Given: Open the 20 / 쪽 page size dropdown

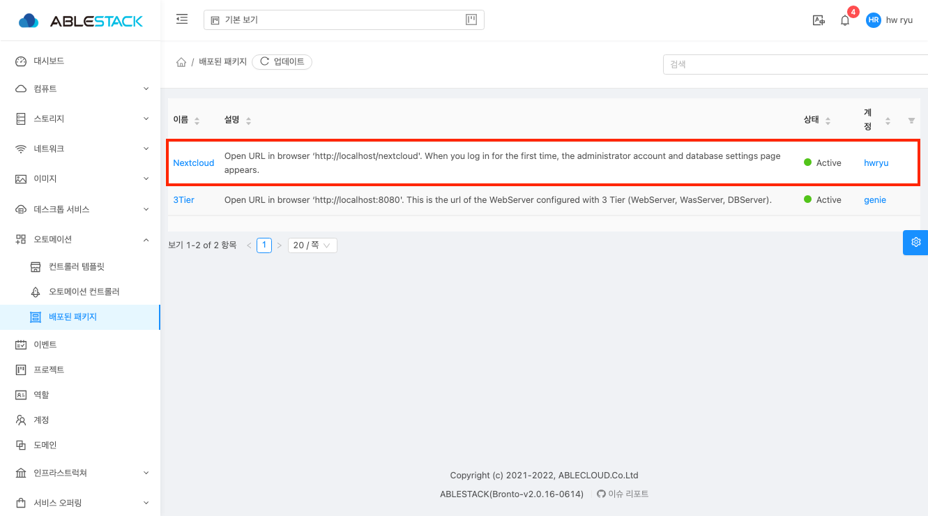Looking at the screenshot, I should click(x=312, y=245).
